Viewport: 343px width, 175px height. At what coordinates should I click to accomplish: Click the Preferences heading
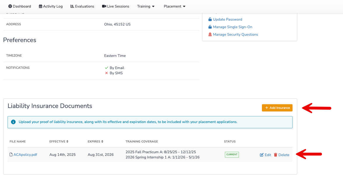click(x=20, y=40)
